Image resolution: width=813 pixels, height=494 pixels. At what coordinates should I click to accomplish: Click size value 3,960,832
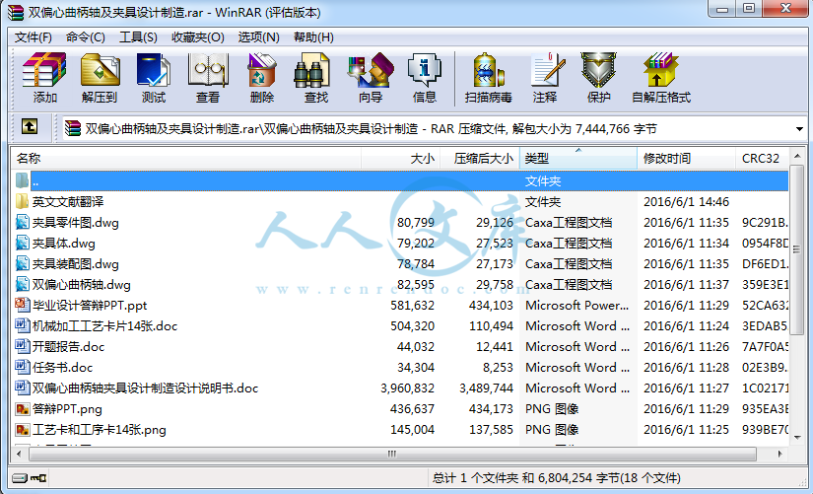pos(407,388)
